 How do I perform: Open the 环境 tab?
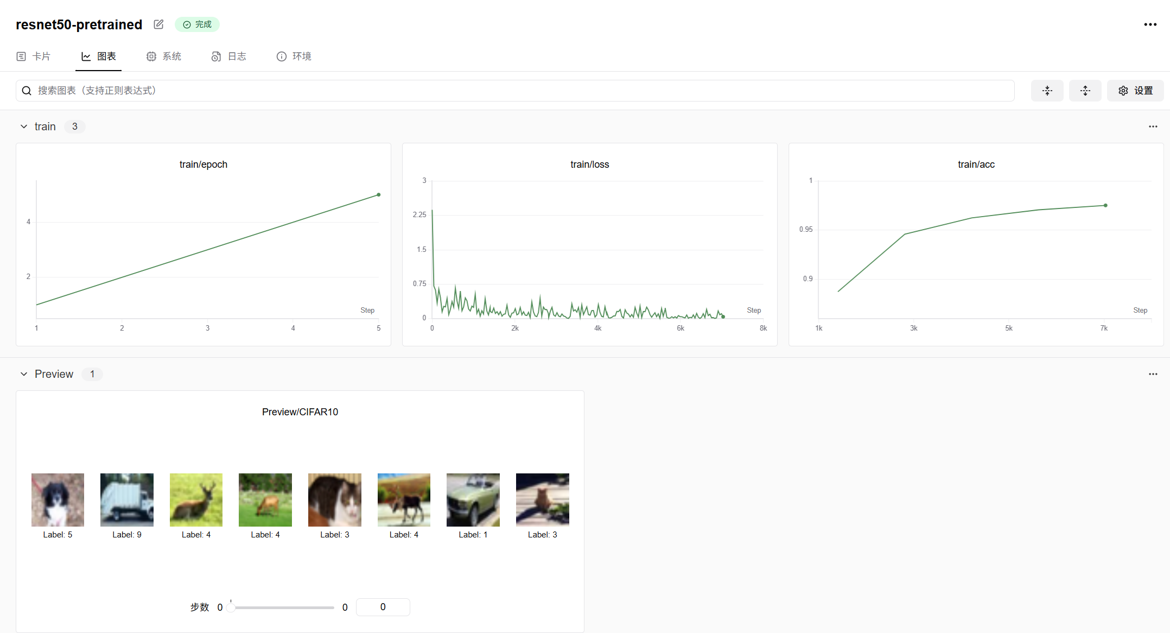294,56
